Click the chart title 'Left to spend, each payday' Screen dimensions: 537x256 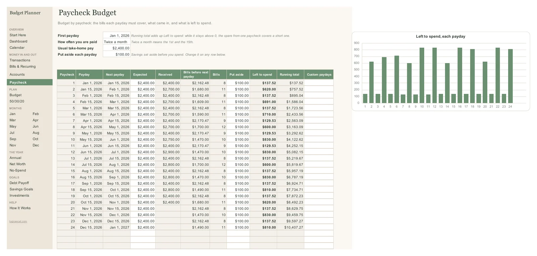tap(440, 36)
